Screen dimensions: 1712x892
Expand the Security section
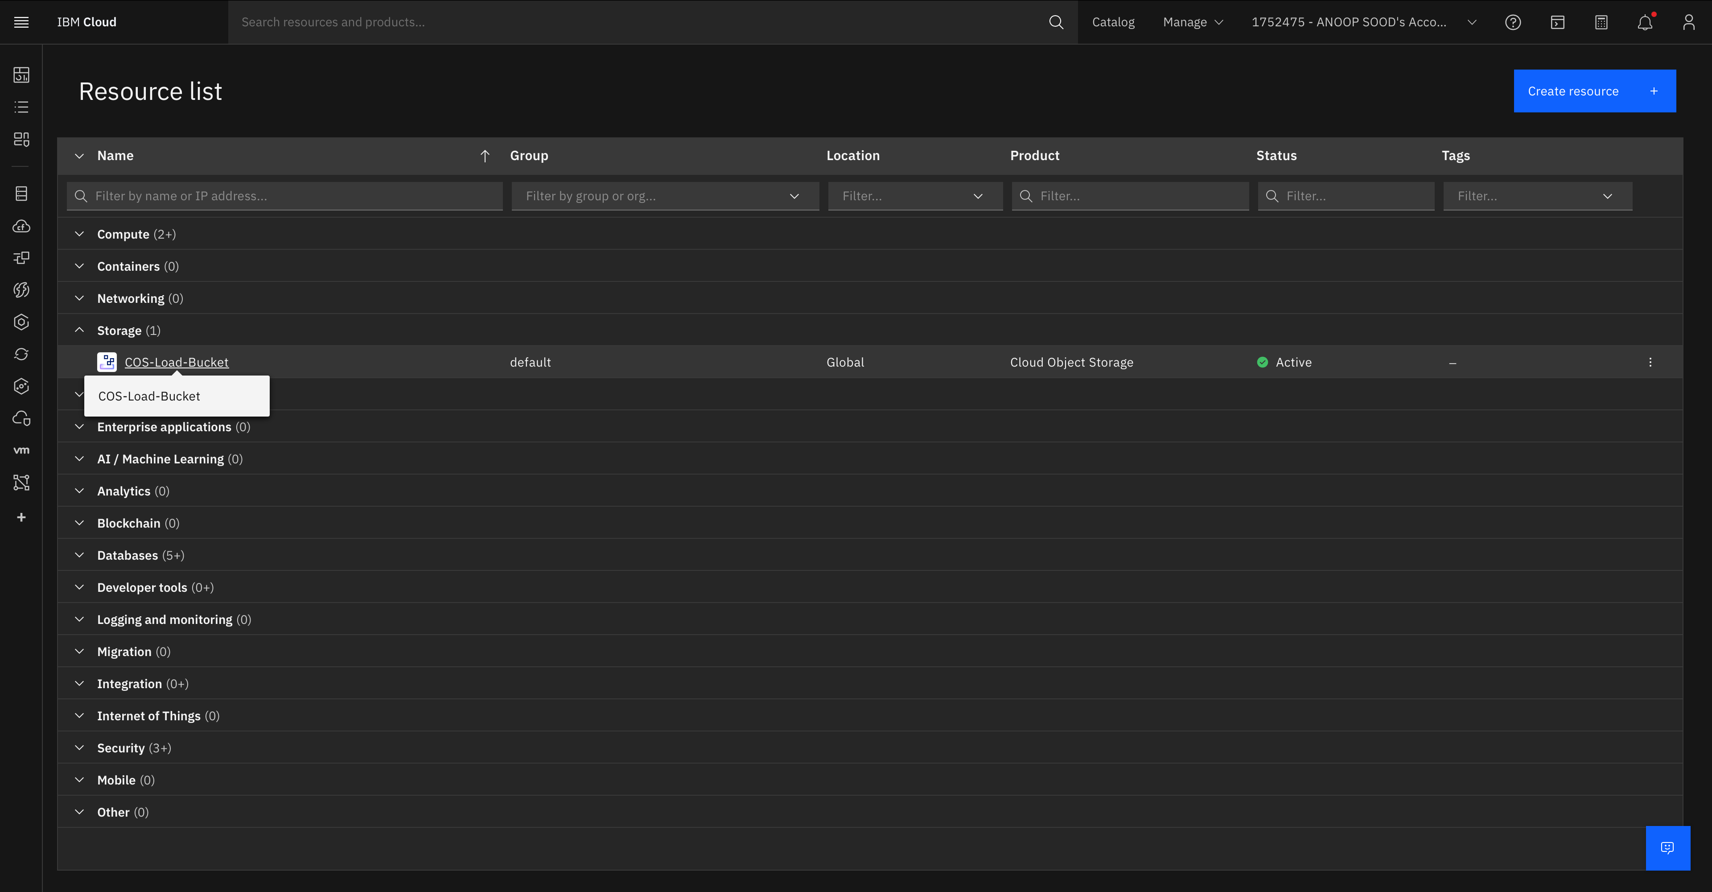click(x=80, y=747)
